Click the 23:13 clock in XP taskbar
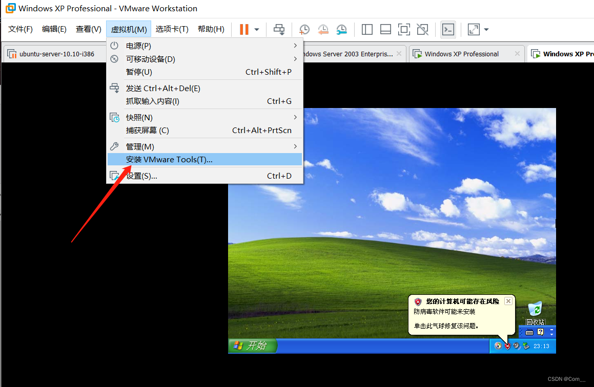594x387 pixels. point(541,346)
